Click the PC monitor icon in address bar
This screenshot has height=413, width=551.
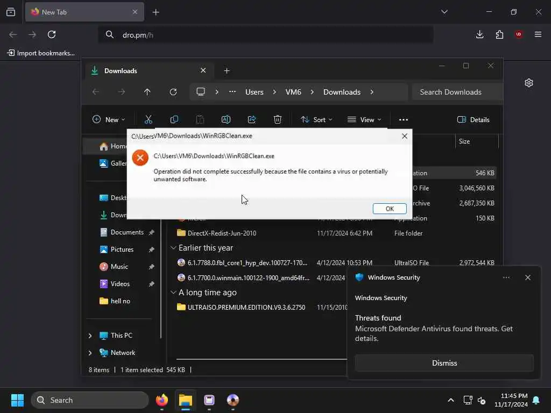(201, 92)
